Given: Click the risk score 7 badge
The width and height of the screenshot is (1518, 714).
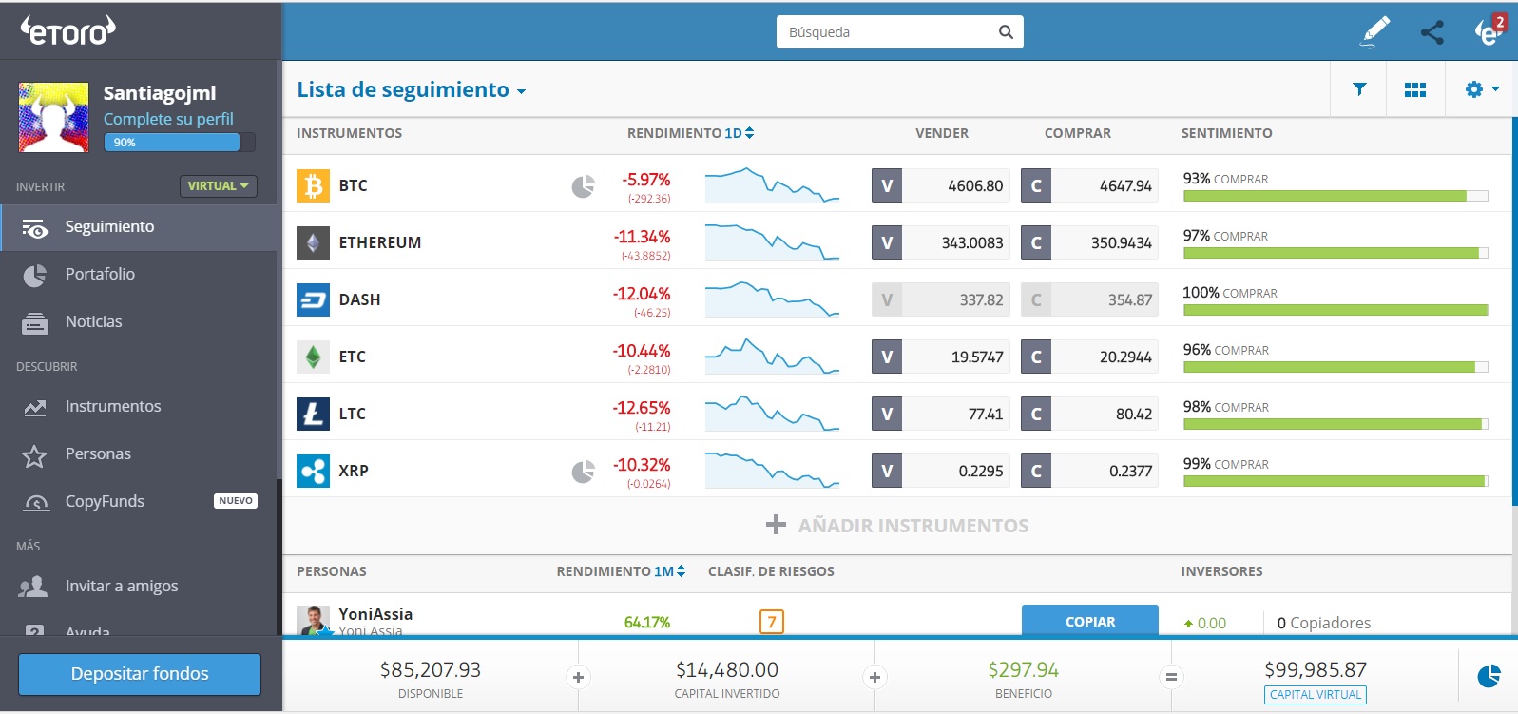Looking at the screenshot, I should click(x=772, y=623).
